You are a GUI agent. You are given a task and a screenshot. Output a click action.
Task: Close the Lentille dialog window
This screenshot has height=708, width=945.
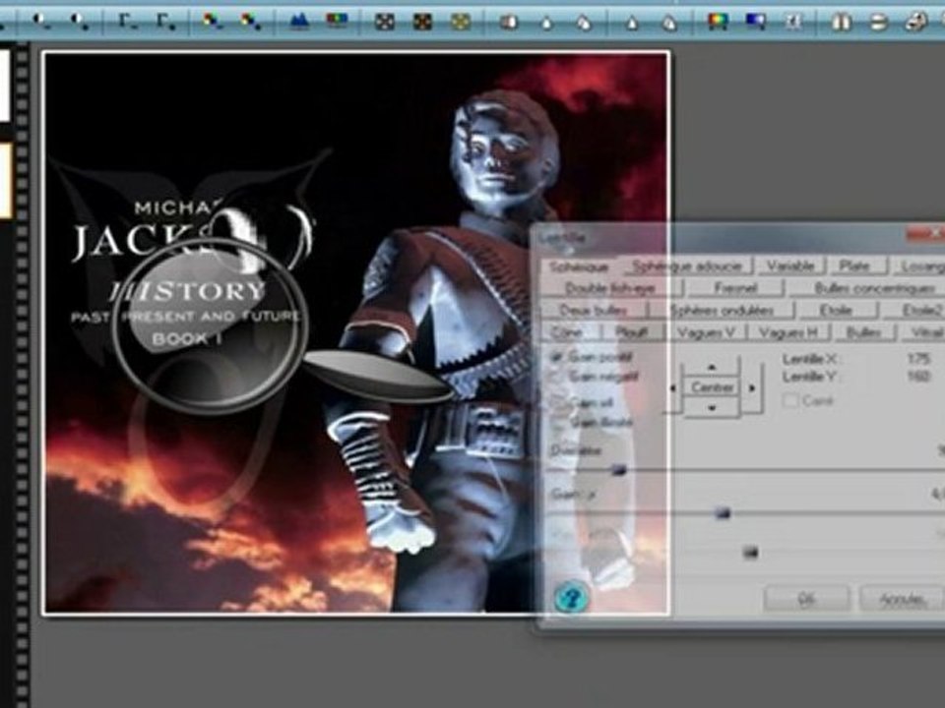tap(928, 234)
